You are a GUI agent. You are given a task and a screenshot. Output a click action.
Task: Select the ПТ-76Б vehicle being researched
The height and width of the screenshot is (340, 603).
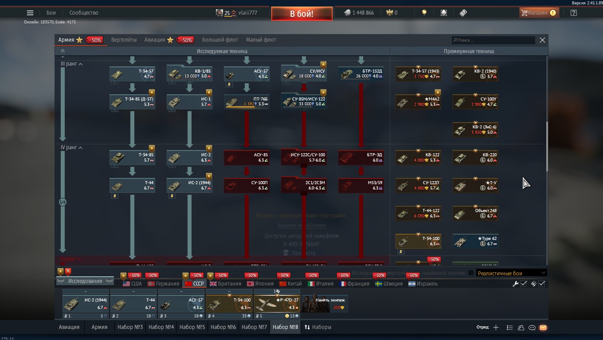click(247, 102)
